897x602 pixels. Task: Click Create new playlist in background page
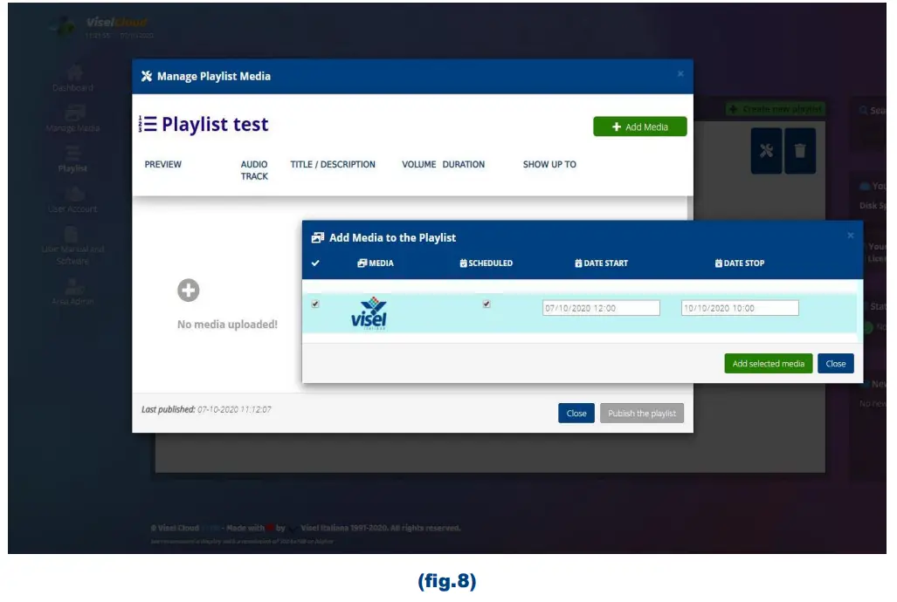pyautogui.click(x=776, y=109)
